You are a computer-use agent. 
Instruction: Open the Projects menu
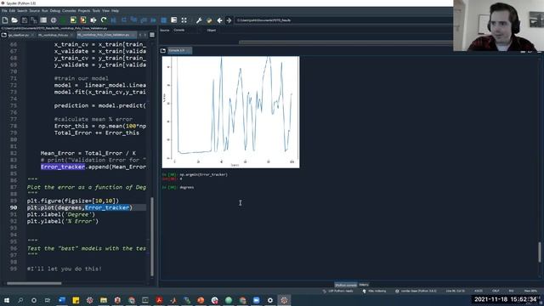tap(84, 11)
